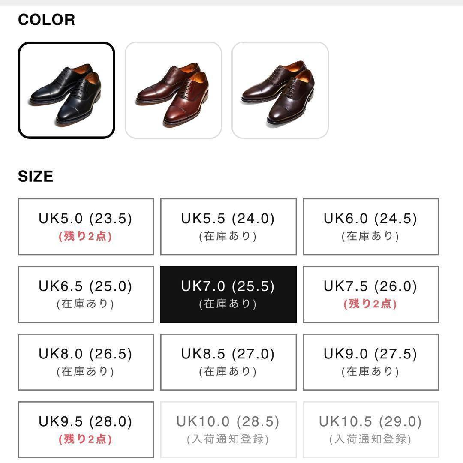
Task: Pick size UK6.5 (25.0) in stock
Action: tap(85, 294)
